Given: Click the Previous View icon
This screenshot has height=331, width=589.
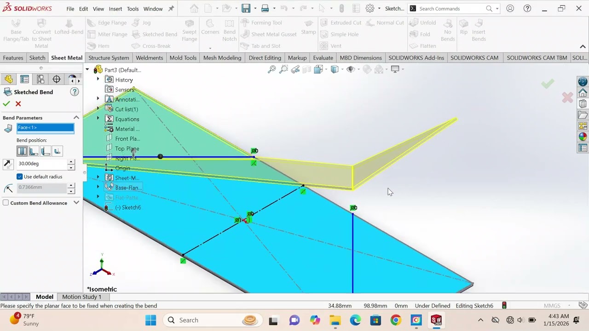Looking at the screenshot, I should [x=295, y=69].
